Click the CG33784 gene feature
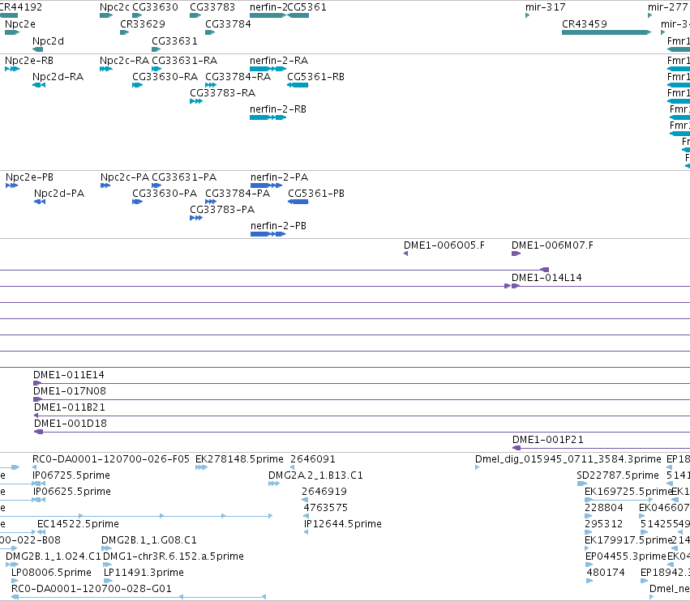Screen dimensions: 690x601 pos(210,32)
